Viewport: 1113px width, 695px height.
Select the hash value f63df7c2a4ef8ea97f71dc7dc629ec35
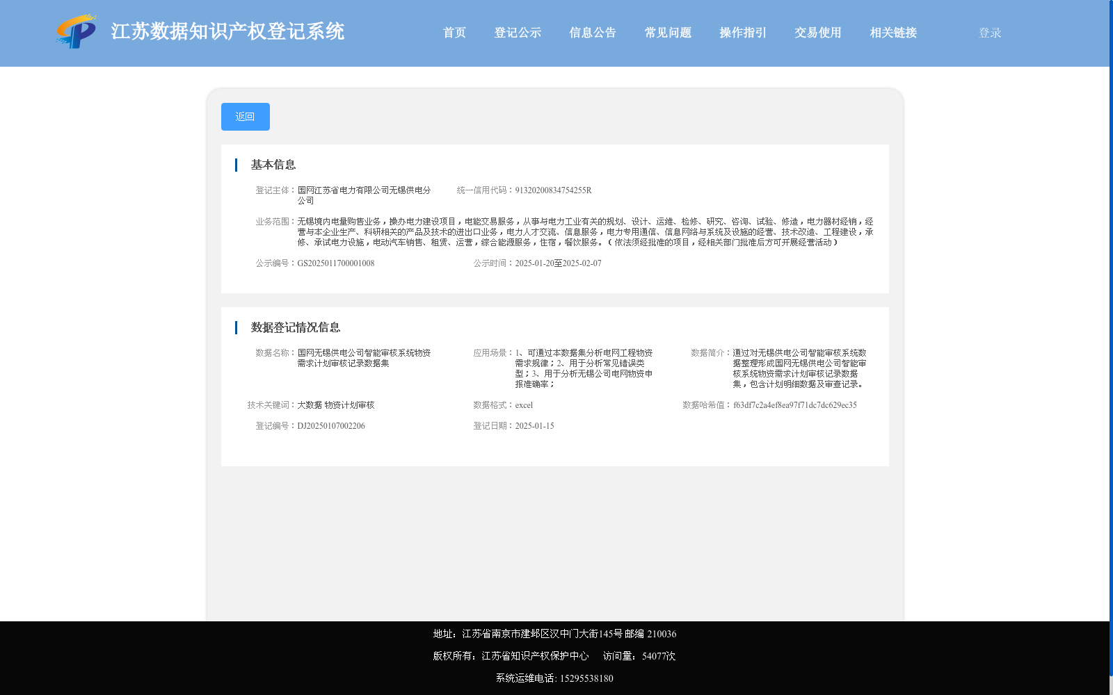[x=795, y=405]
